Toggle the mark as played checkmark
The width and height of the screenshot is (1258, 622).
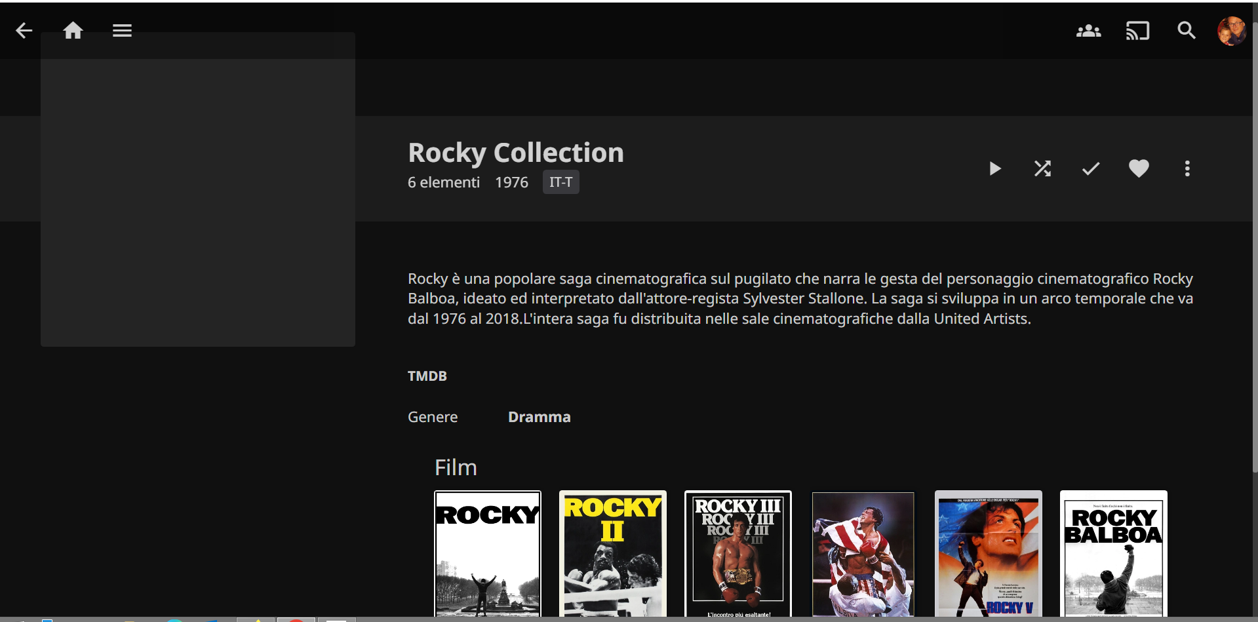[1091, 169]
